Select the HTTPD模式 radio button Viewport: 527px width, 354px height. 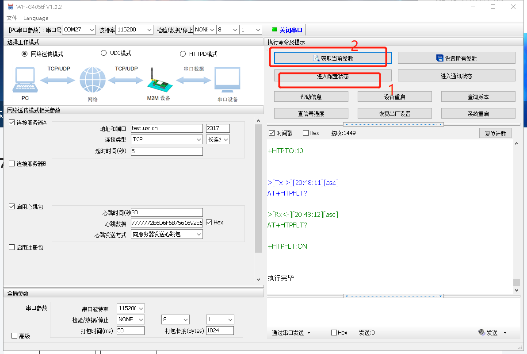[183, 54]
